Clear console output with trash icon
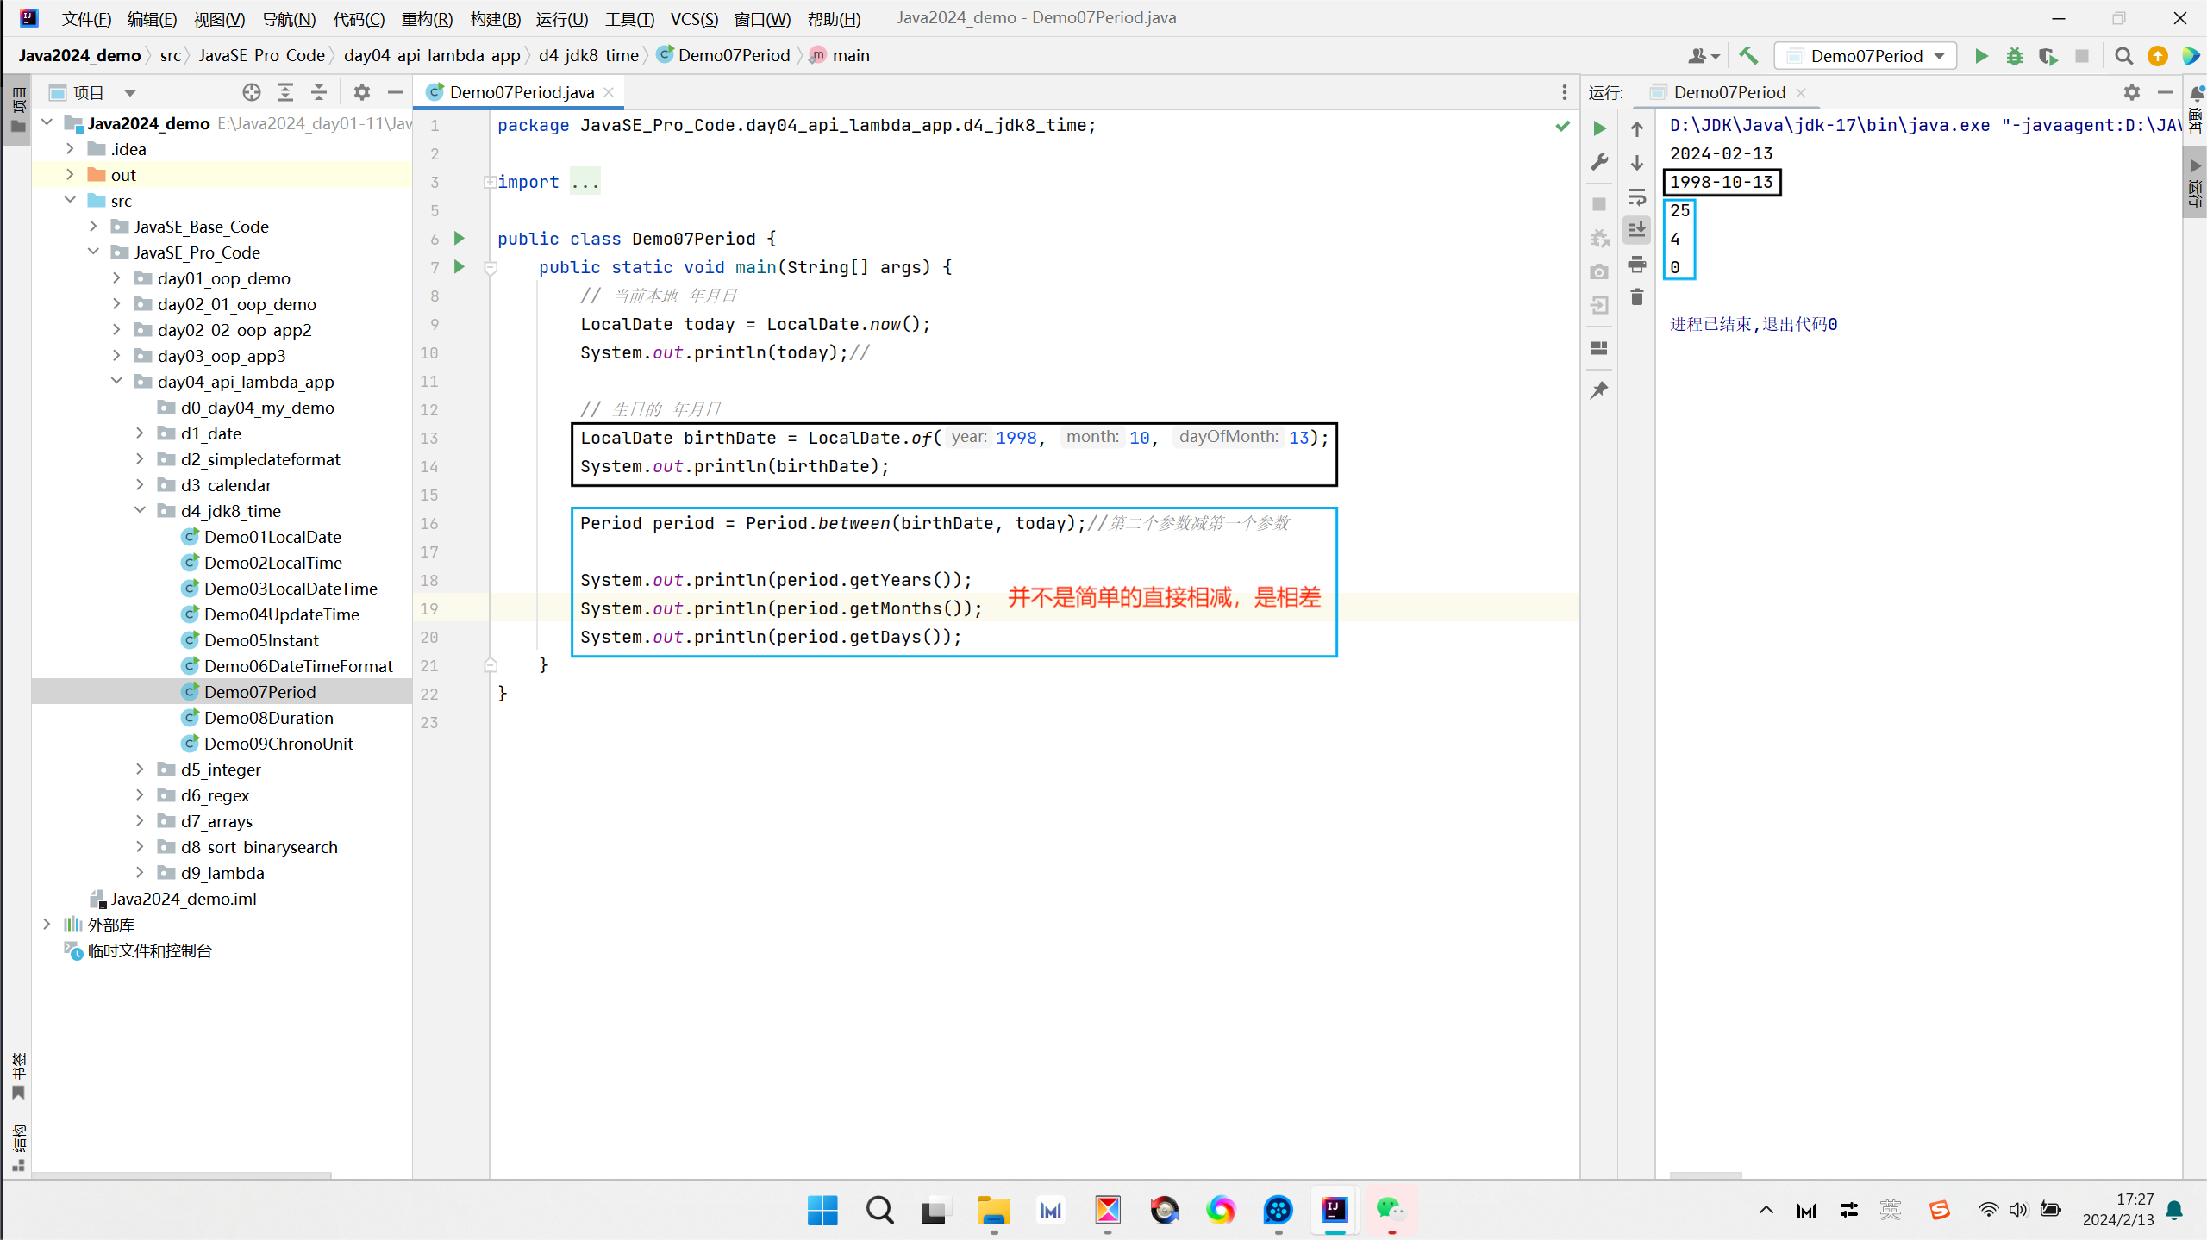 pyautogui.click(x=1636, y=297)
